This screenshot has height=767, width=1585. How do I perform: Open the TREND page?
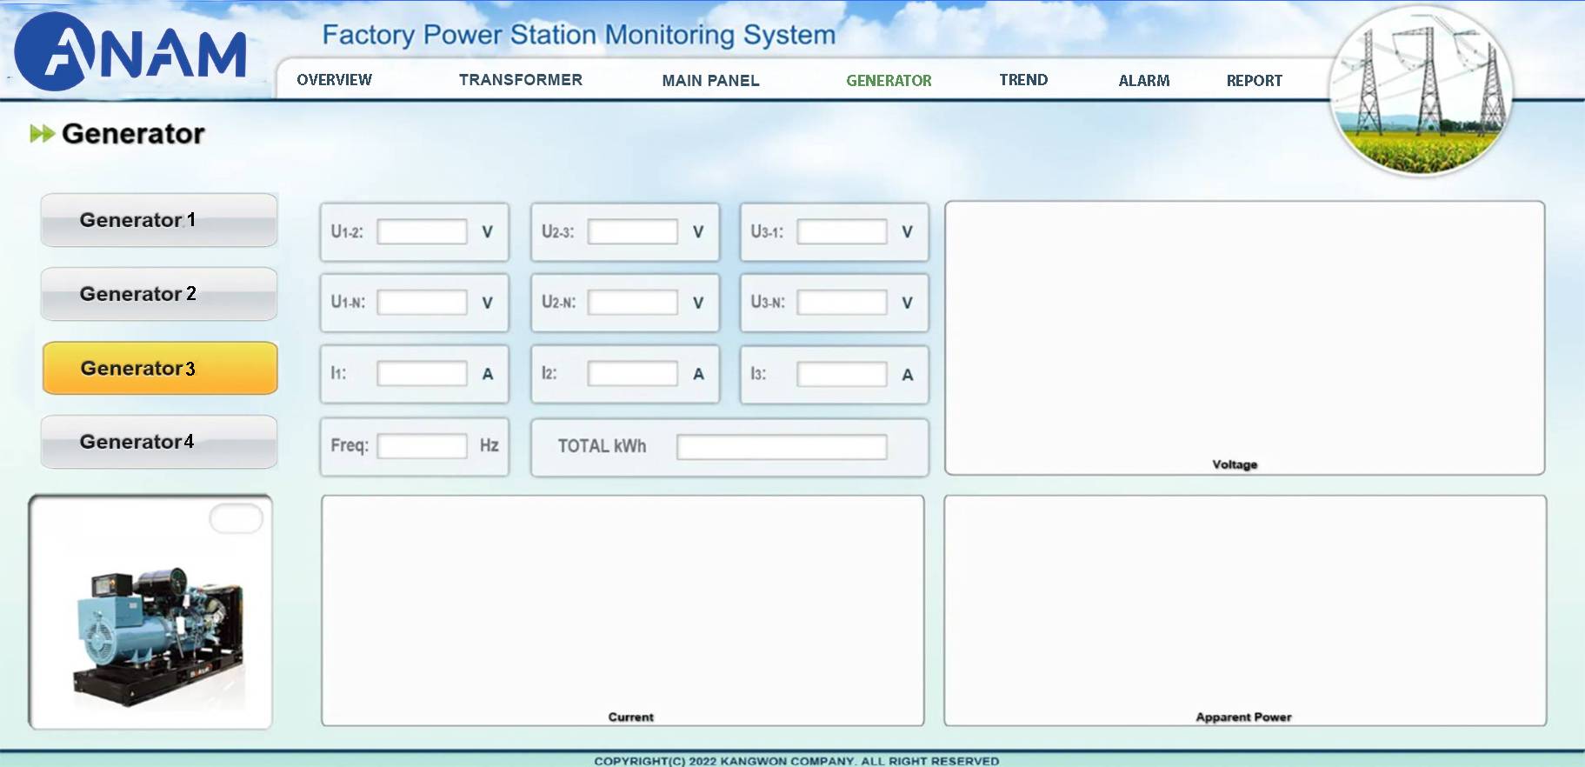pyautogui.click(x=1023, y=80)
